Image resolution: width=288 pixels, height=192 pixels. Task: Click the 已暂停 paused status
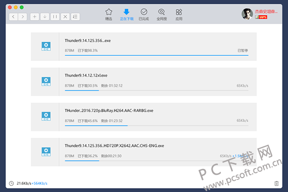[x=242, y=50]
